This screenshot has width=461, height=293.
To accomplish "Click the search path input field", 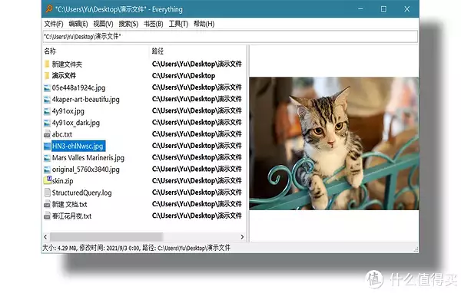I will [230, 36].
